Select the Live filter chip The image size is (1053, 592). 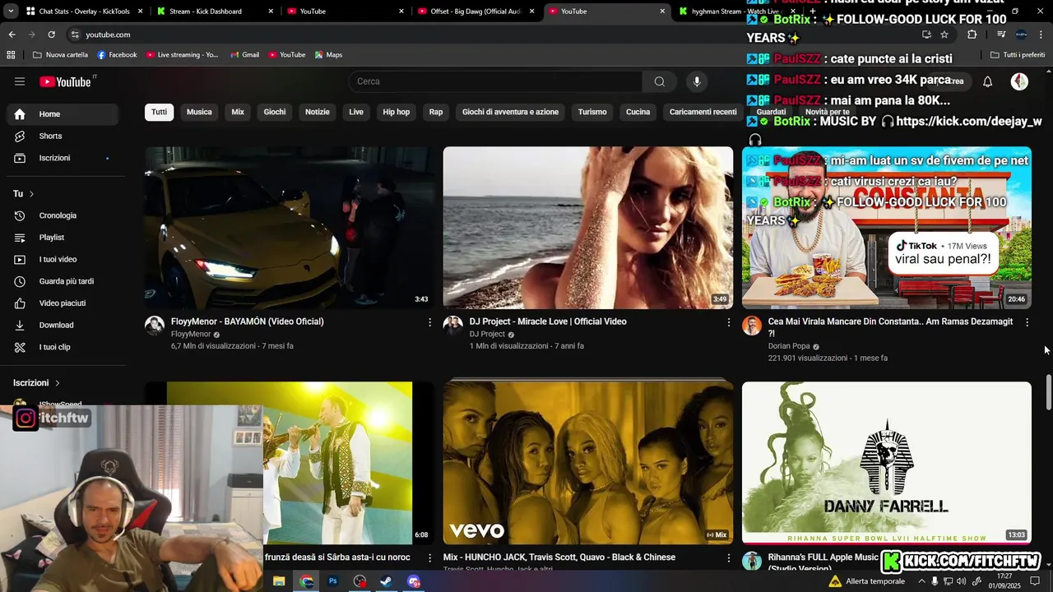(x=356, y=112)
